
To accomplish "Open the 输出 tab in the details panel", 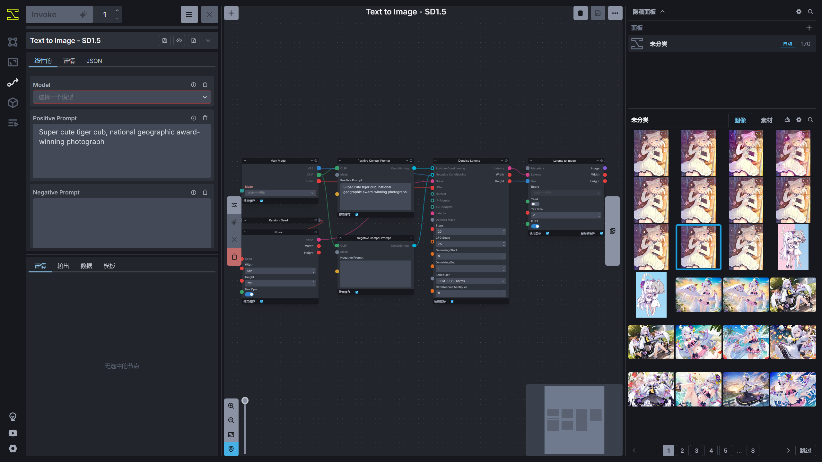I will coord(63,266).
